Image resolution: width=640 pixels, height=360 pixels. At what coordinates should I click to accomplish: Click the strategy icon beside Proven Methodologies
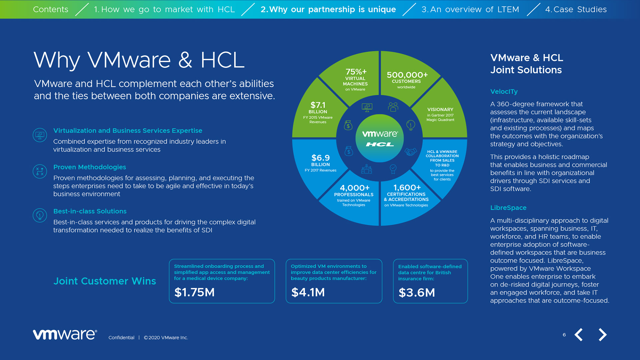pyautogui.click(x=40, y=172)
